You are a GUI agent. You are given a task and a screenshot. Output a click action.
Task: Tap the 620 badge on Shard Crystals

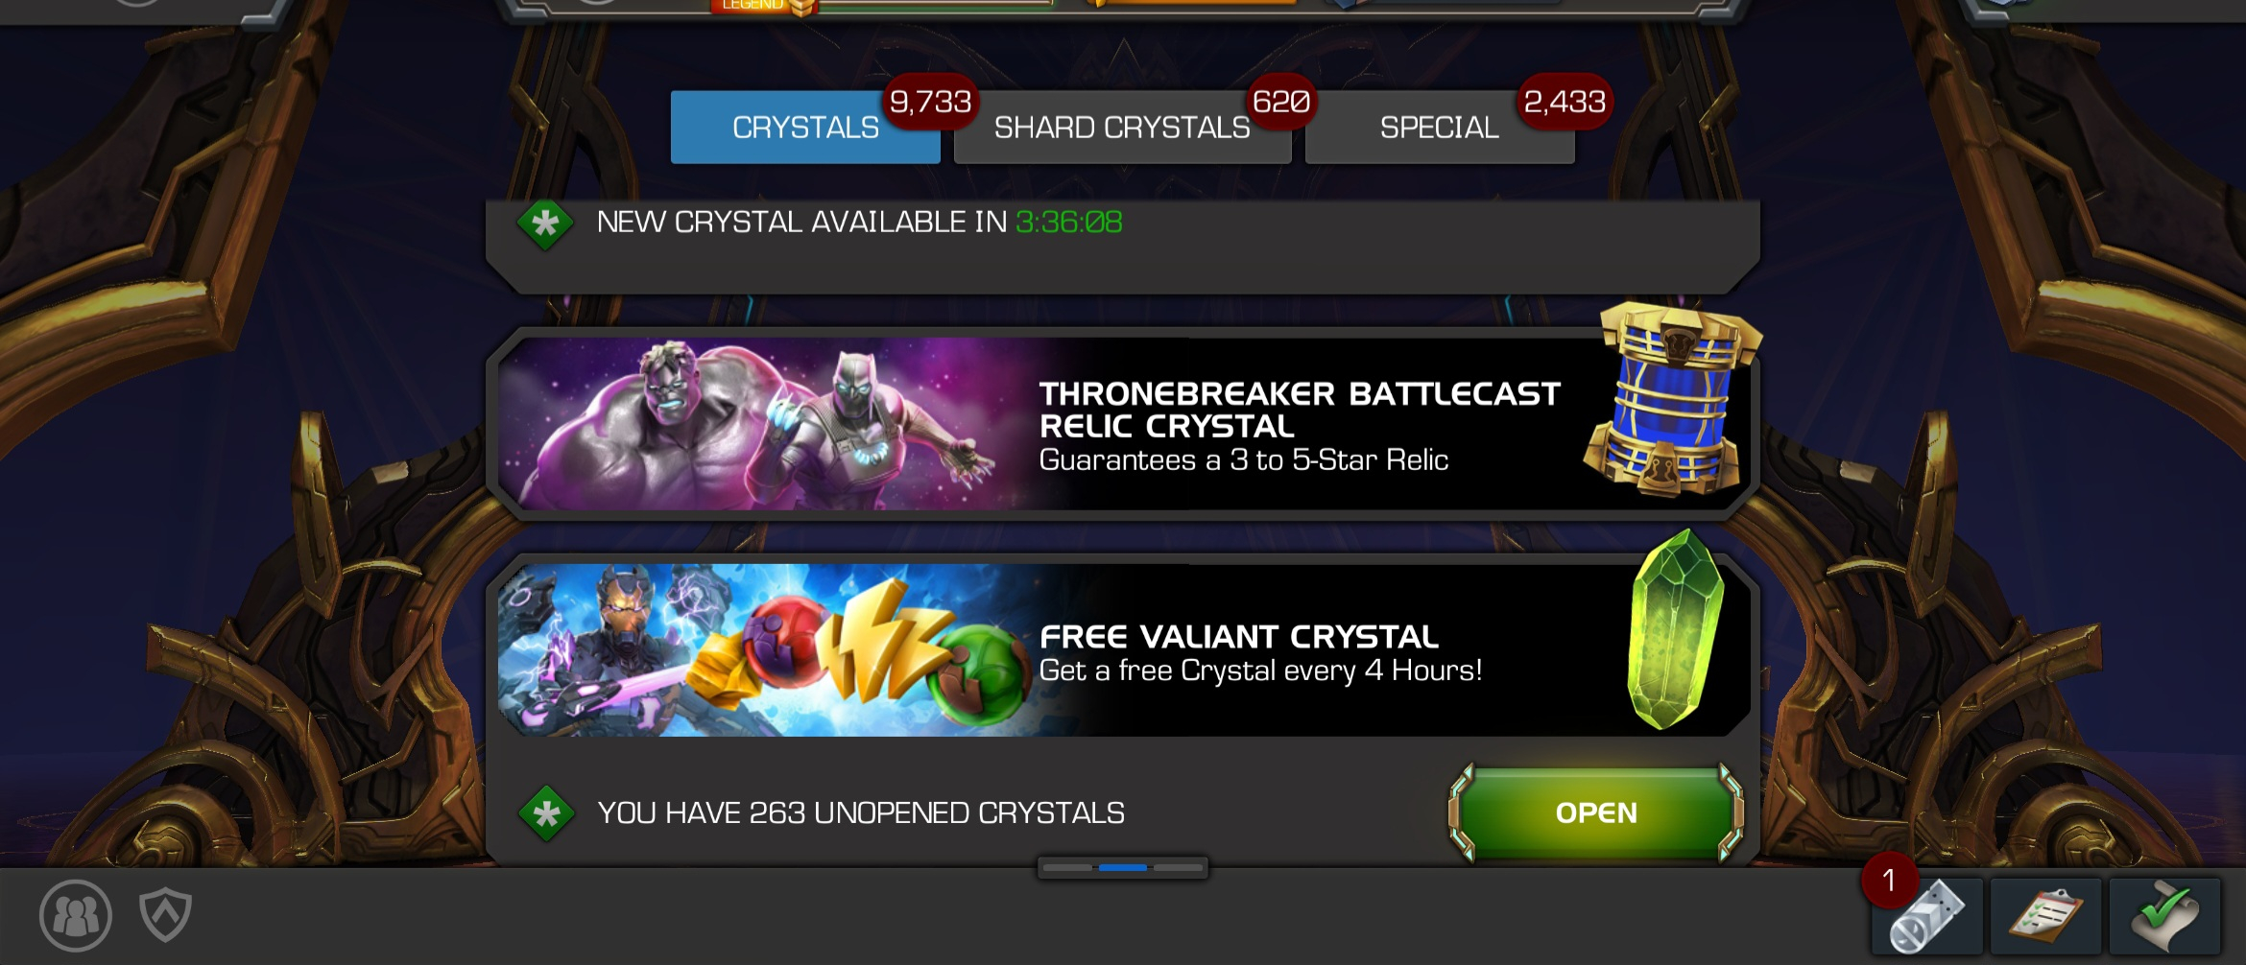click(1281, 102)
